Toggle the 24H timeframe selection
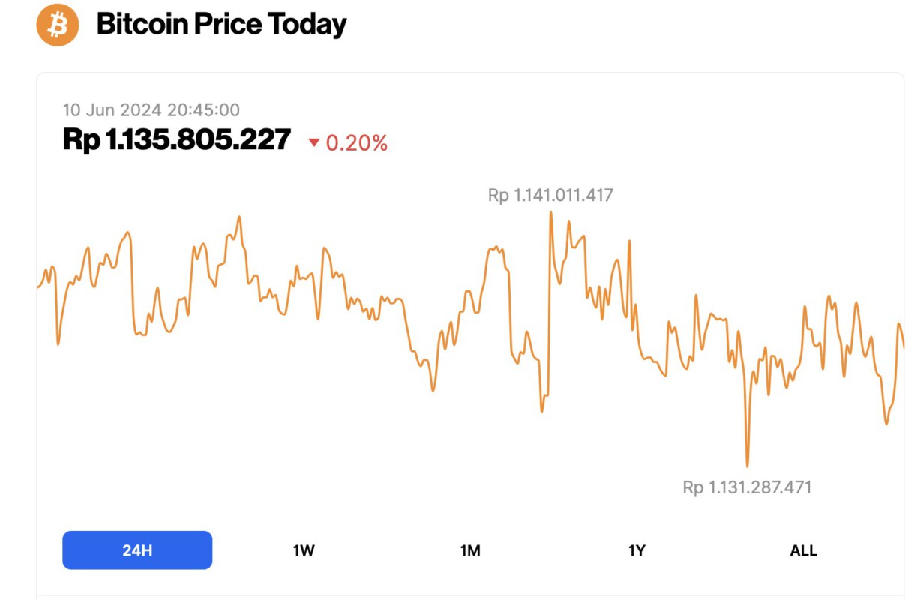The height and width of the screenshot is (600, 914). [137, 550]
